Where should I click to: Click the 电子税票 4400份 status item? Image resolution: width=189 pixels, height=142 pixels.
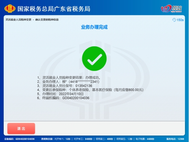(145, 139)
